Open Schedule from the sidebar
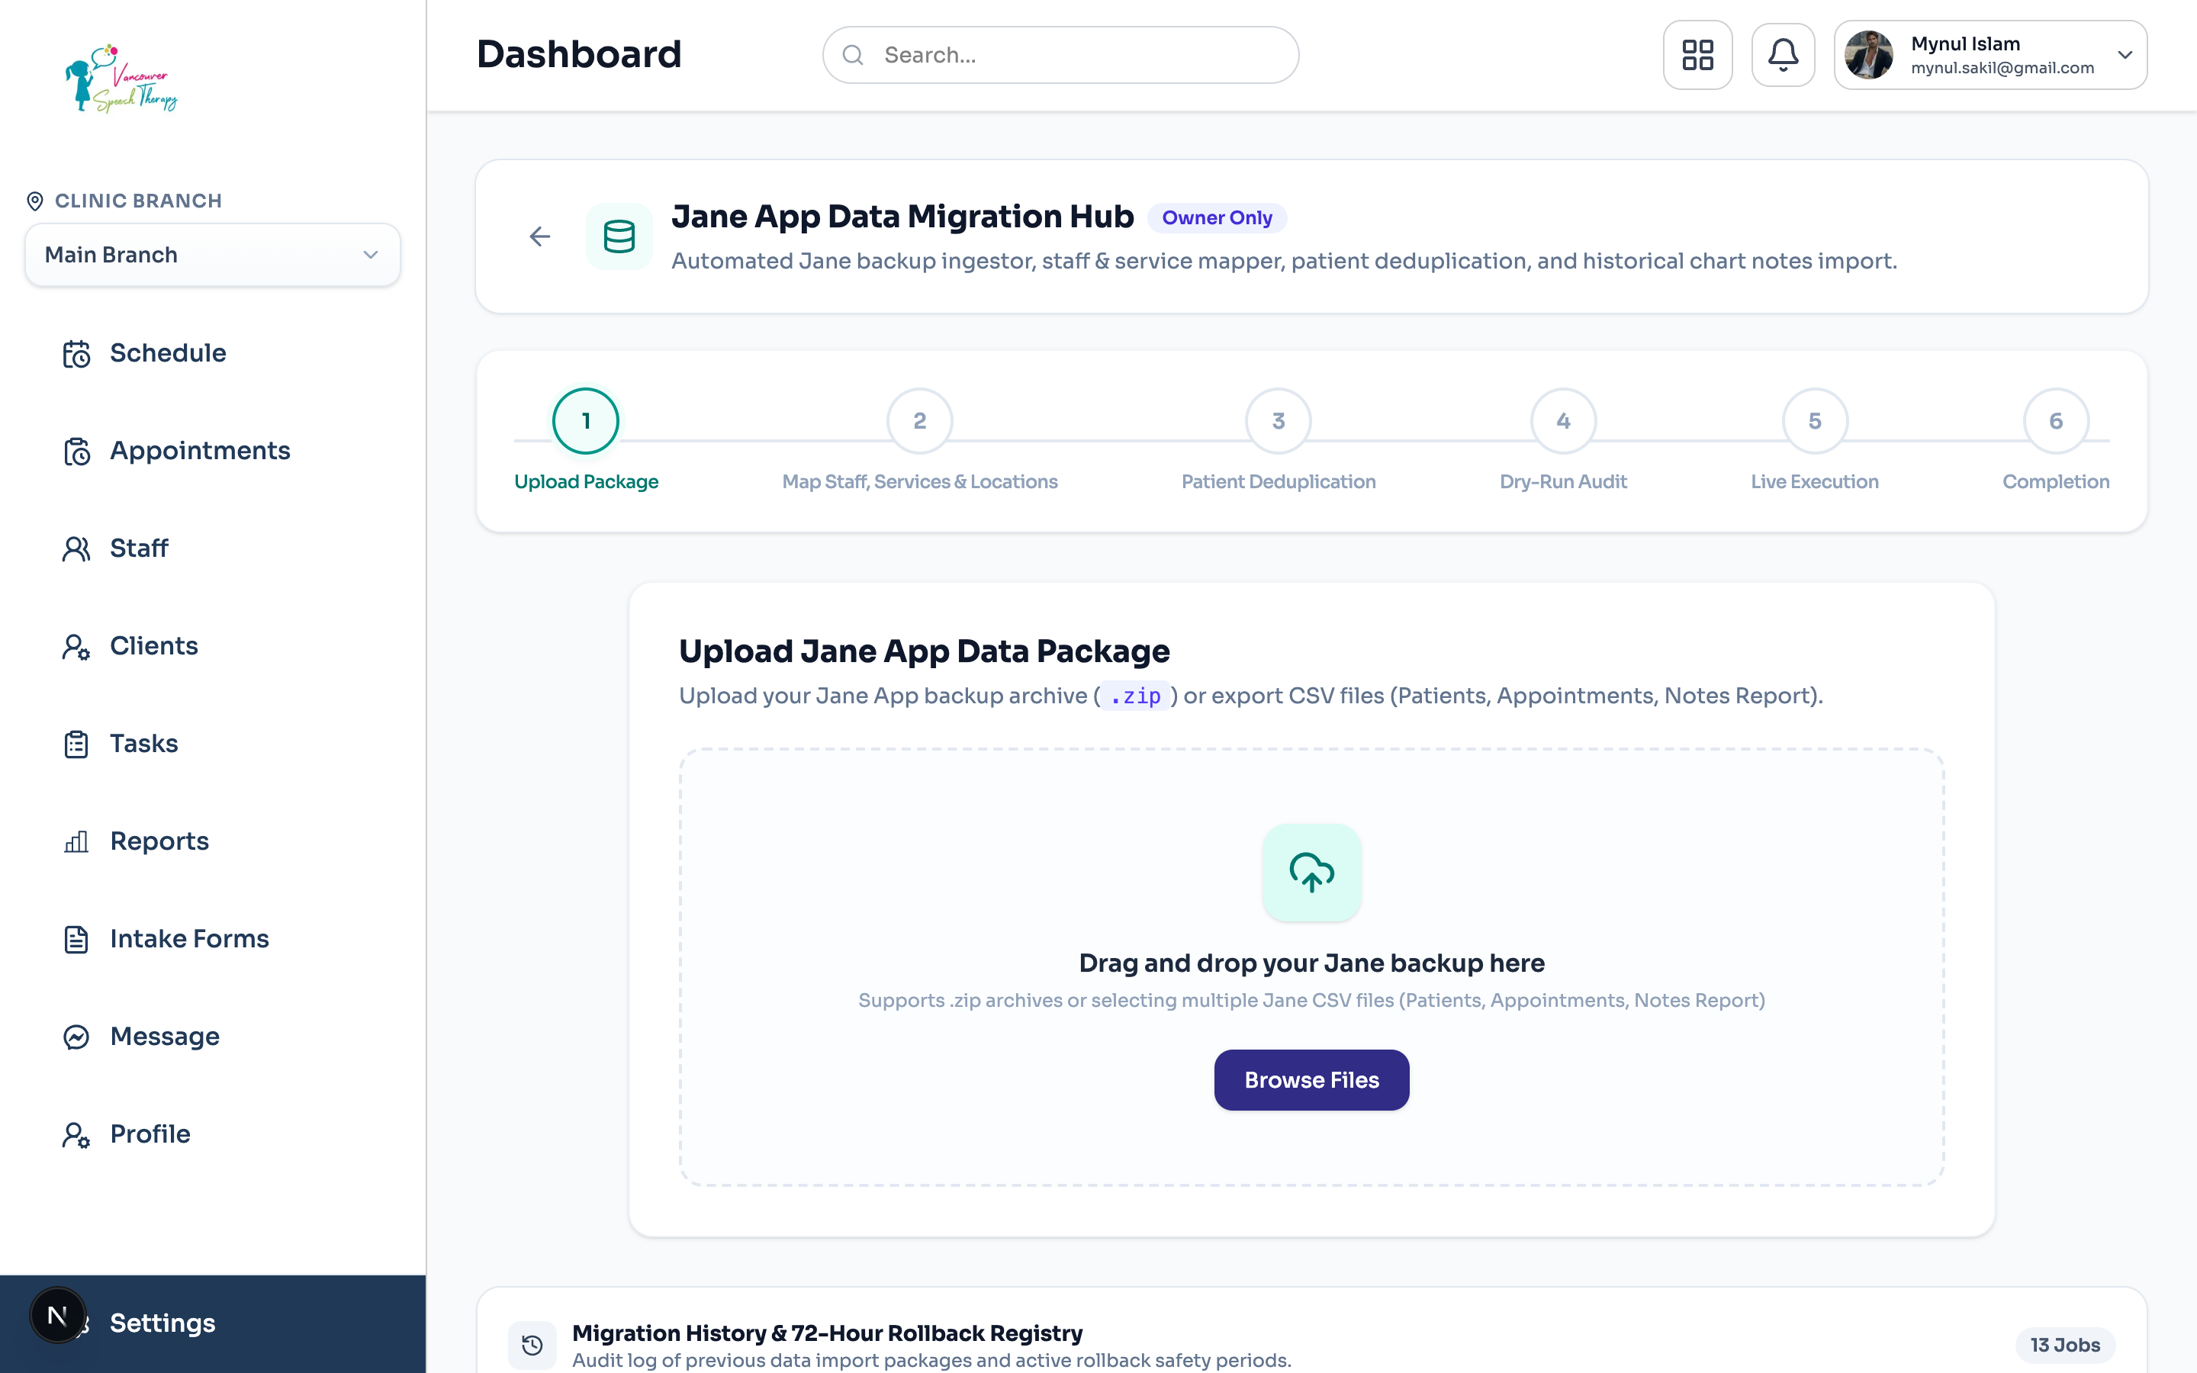This screenshot has height=1373, width=2197. [168, 353]
